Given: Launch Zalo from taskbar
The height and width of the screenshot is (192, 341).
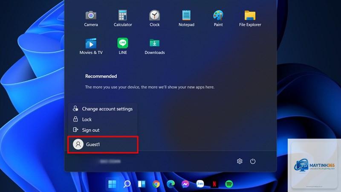Looking at the screenshot, I should pos(200,184).
